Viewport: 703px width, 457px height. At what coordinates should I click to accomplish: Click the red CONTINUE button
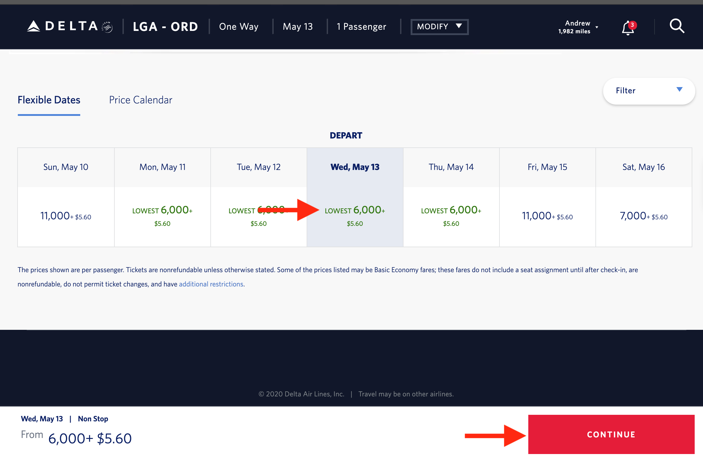[x=611, y=434]
